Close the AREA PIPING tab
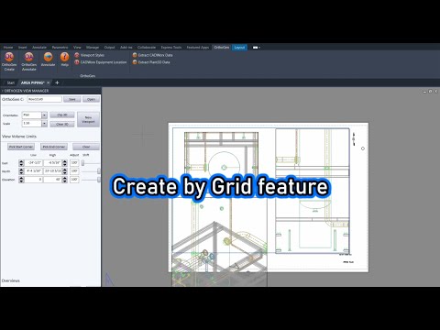 tap(49, 82)
